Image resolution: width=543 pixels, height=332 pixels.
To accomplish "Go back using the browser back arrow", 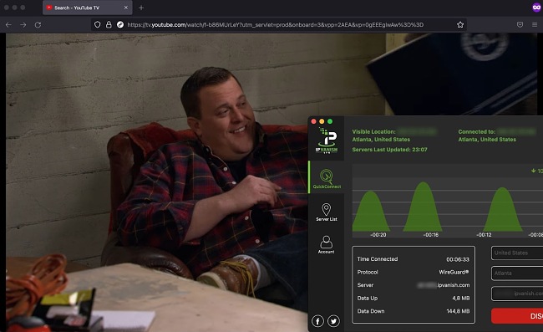I will [x=8, y=24].
